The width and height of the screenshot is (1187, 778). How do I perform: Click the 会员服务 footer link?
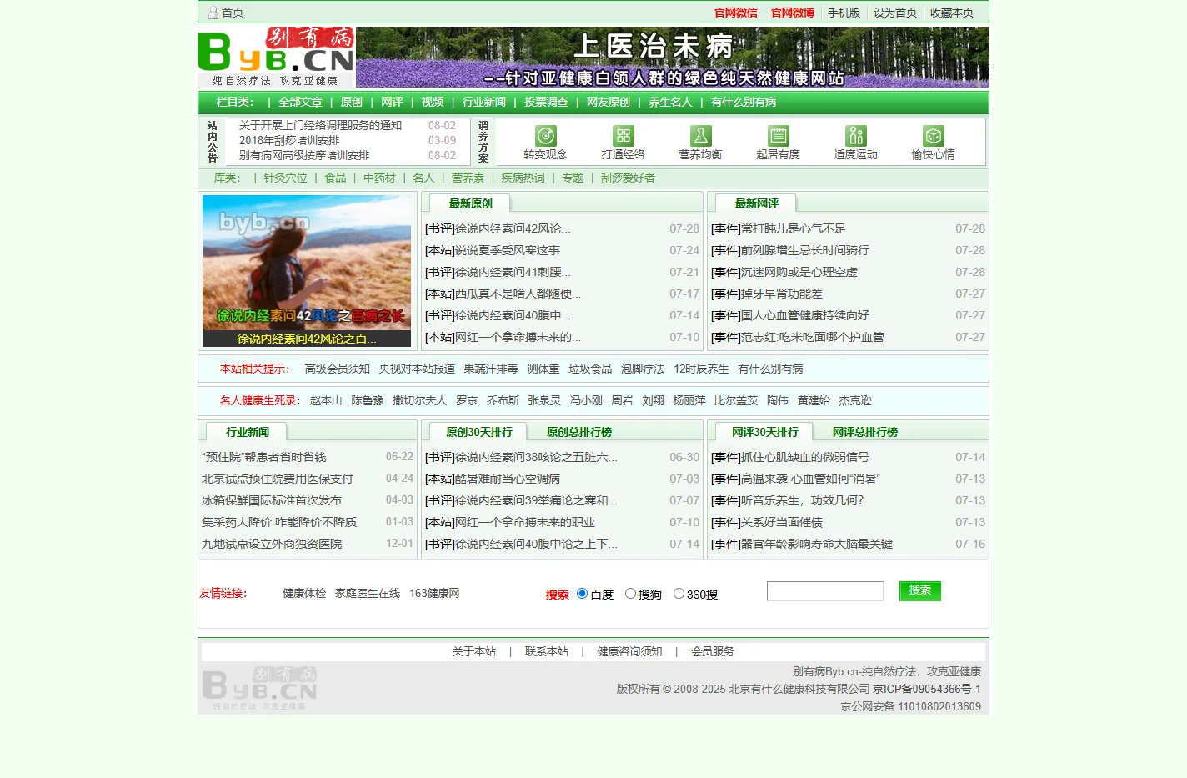[x=713, y=651]
